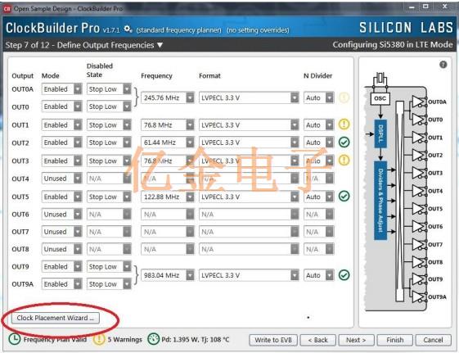Click '5 Warnings' status text

pos(124,340)
